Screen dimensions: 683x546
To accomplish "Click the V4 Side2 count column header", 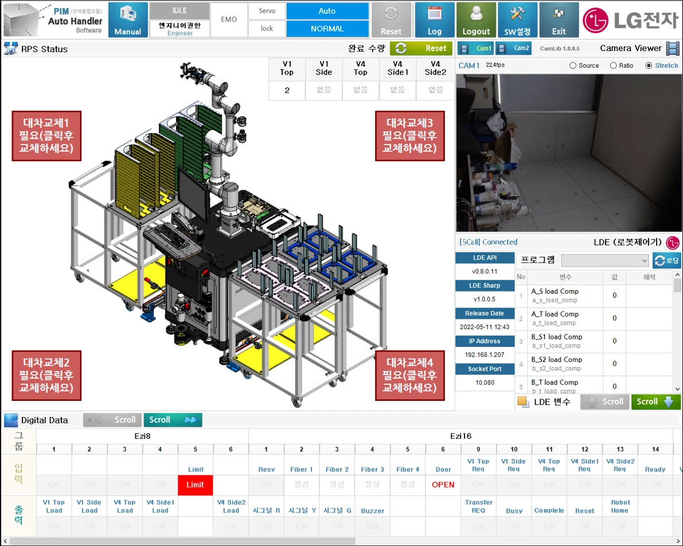I will pos(435,68).
